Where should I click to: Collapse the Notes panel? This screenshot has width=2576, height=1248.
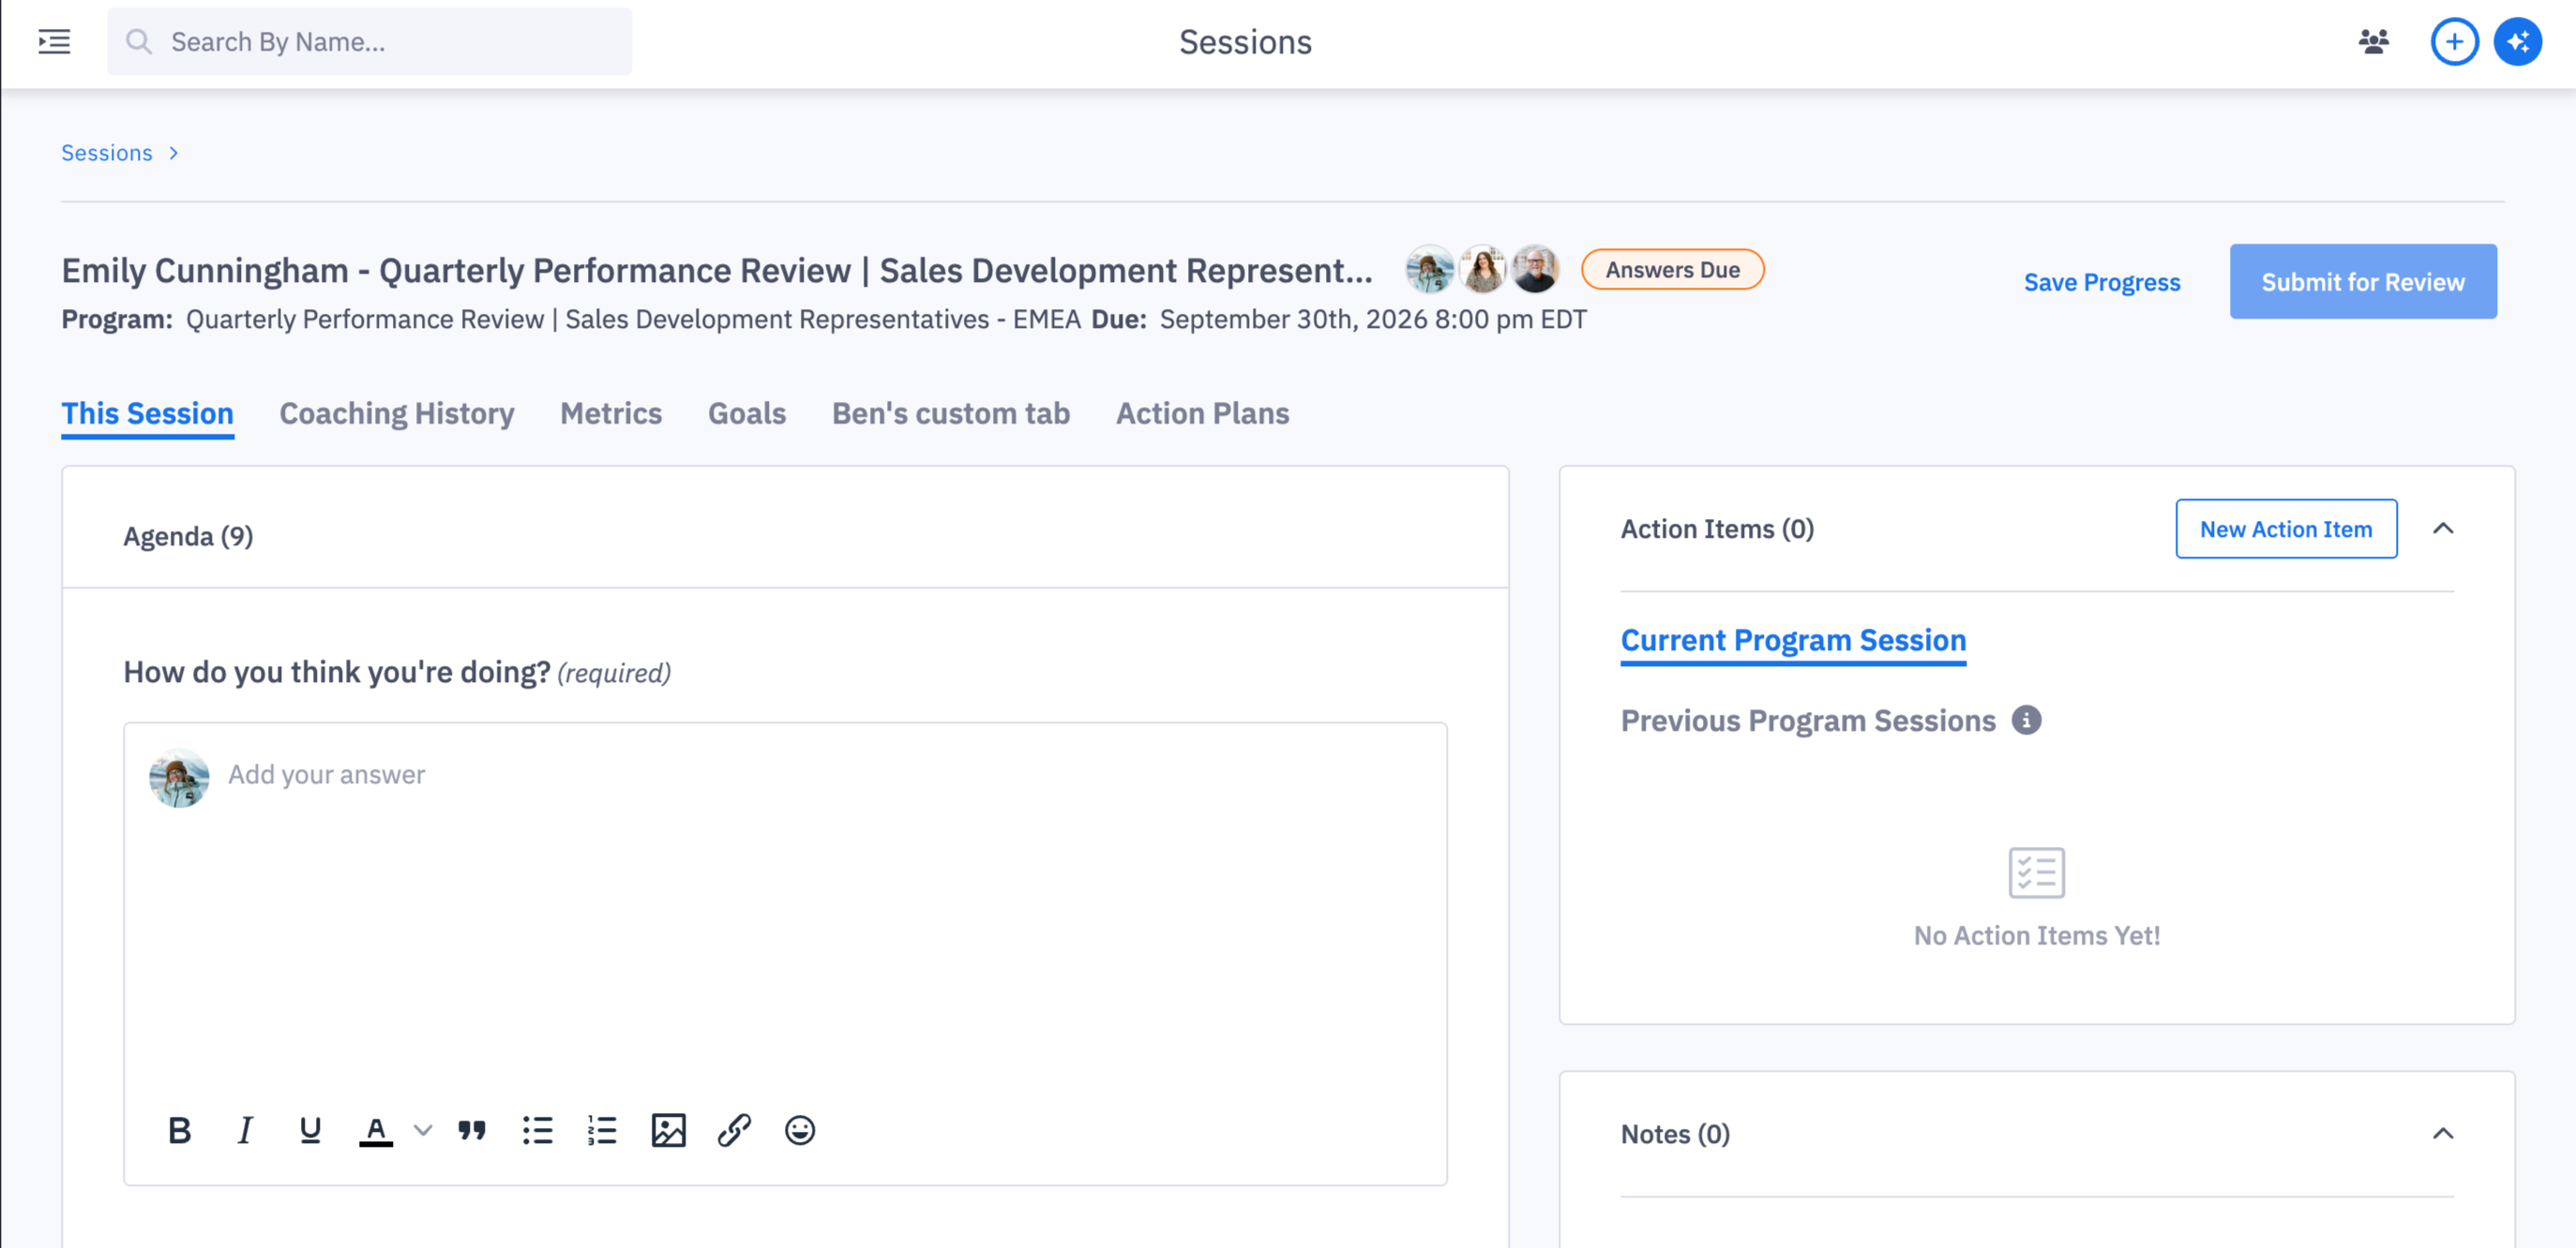point(2442,1133)
